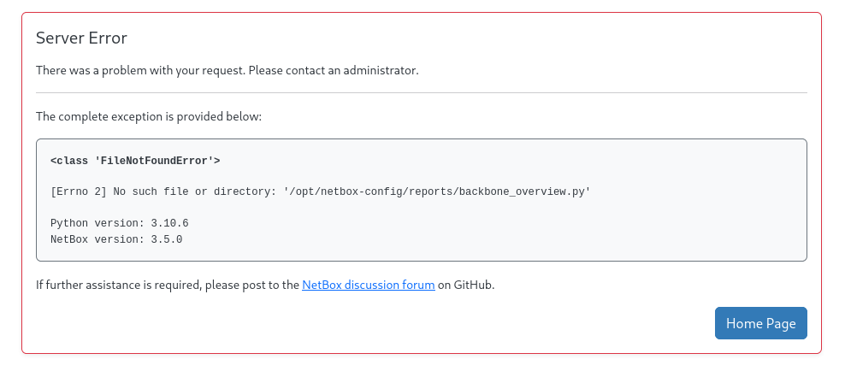Select the FileNotFoundError class line
This screenshot has height=371, width=845.
click(135, 161)
